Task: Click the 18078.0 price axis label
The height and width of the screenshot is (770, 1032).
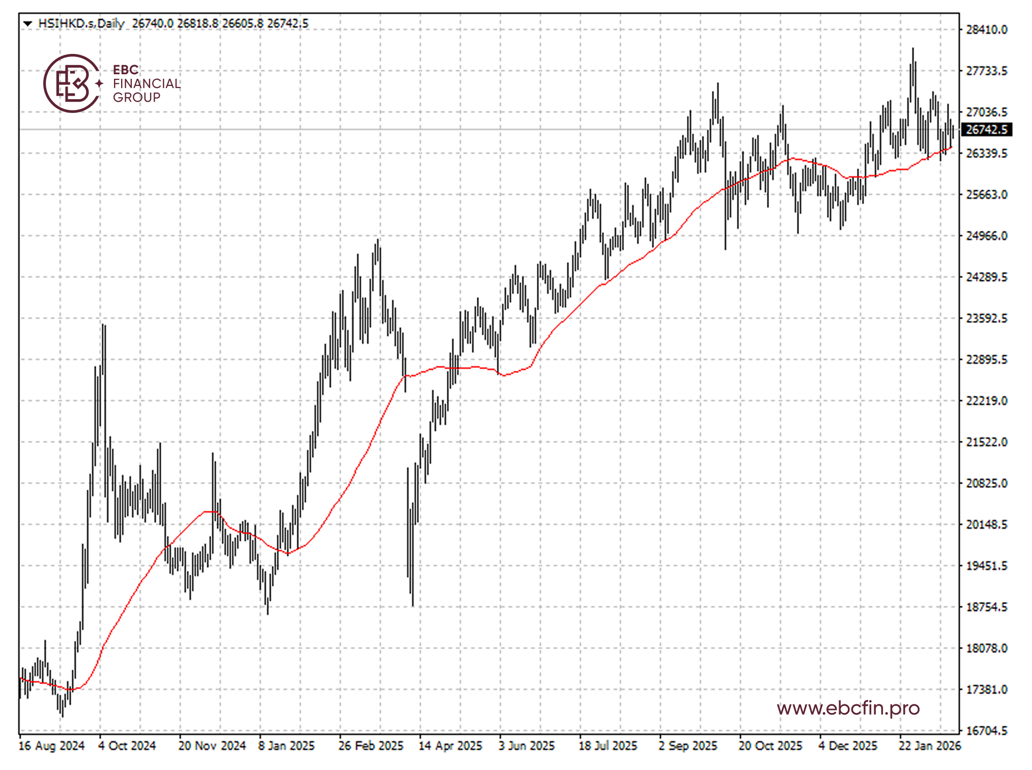Action: pyautogui.click(x=986, y=648)
